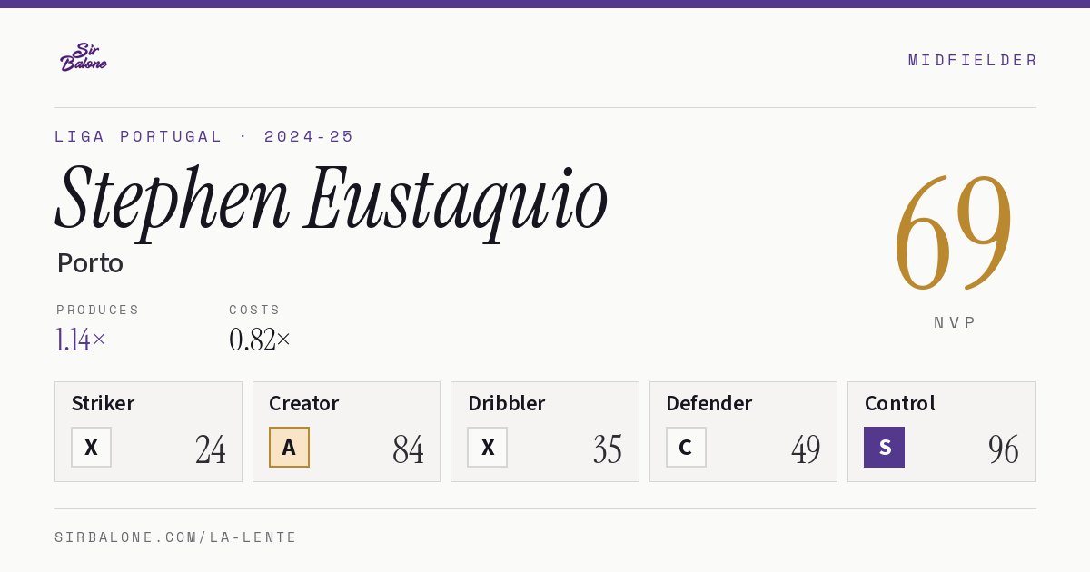
Task: Click the PRODUCES label
Action: coord(98,310)
